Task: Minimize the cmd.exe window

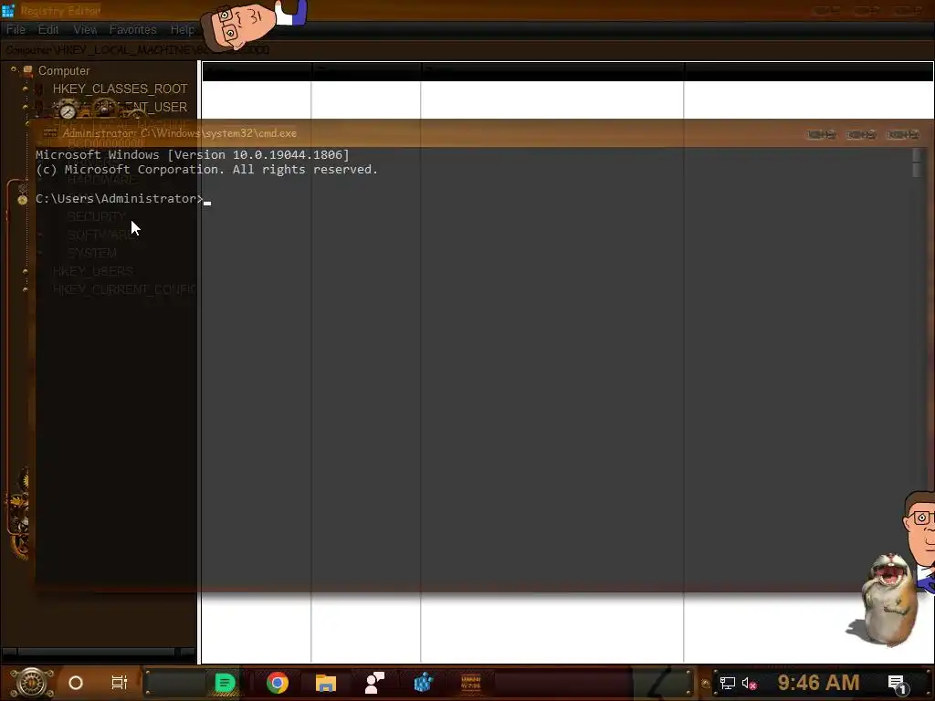Action: 821,135
